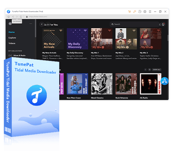Image resolution: width=174 pixels, height=151 pixels.
Task: Open Videos in the sidebar
Action: [x=12, y=43]
